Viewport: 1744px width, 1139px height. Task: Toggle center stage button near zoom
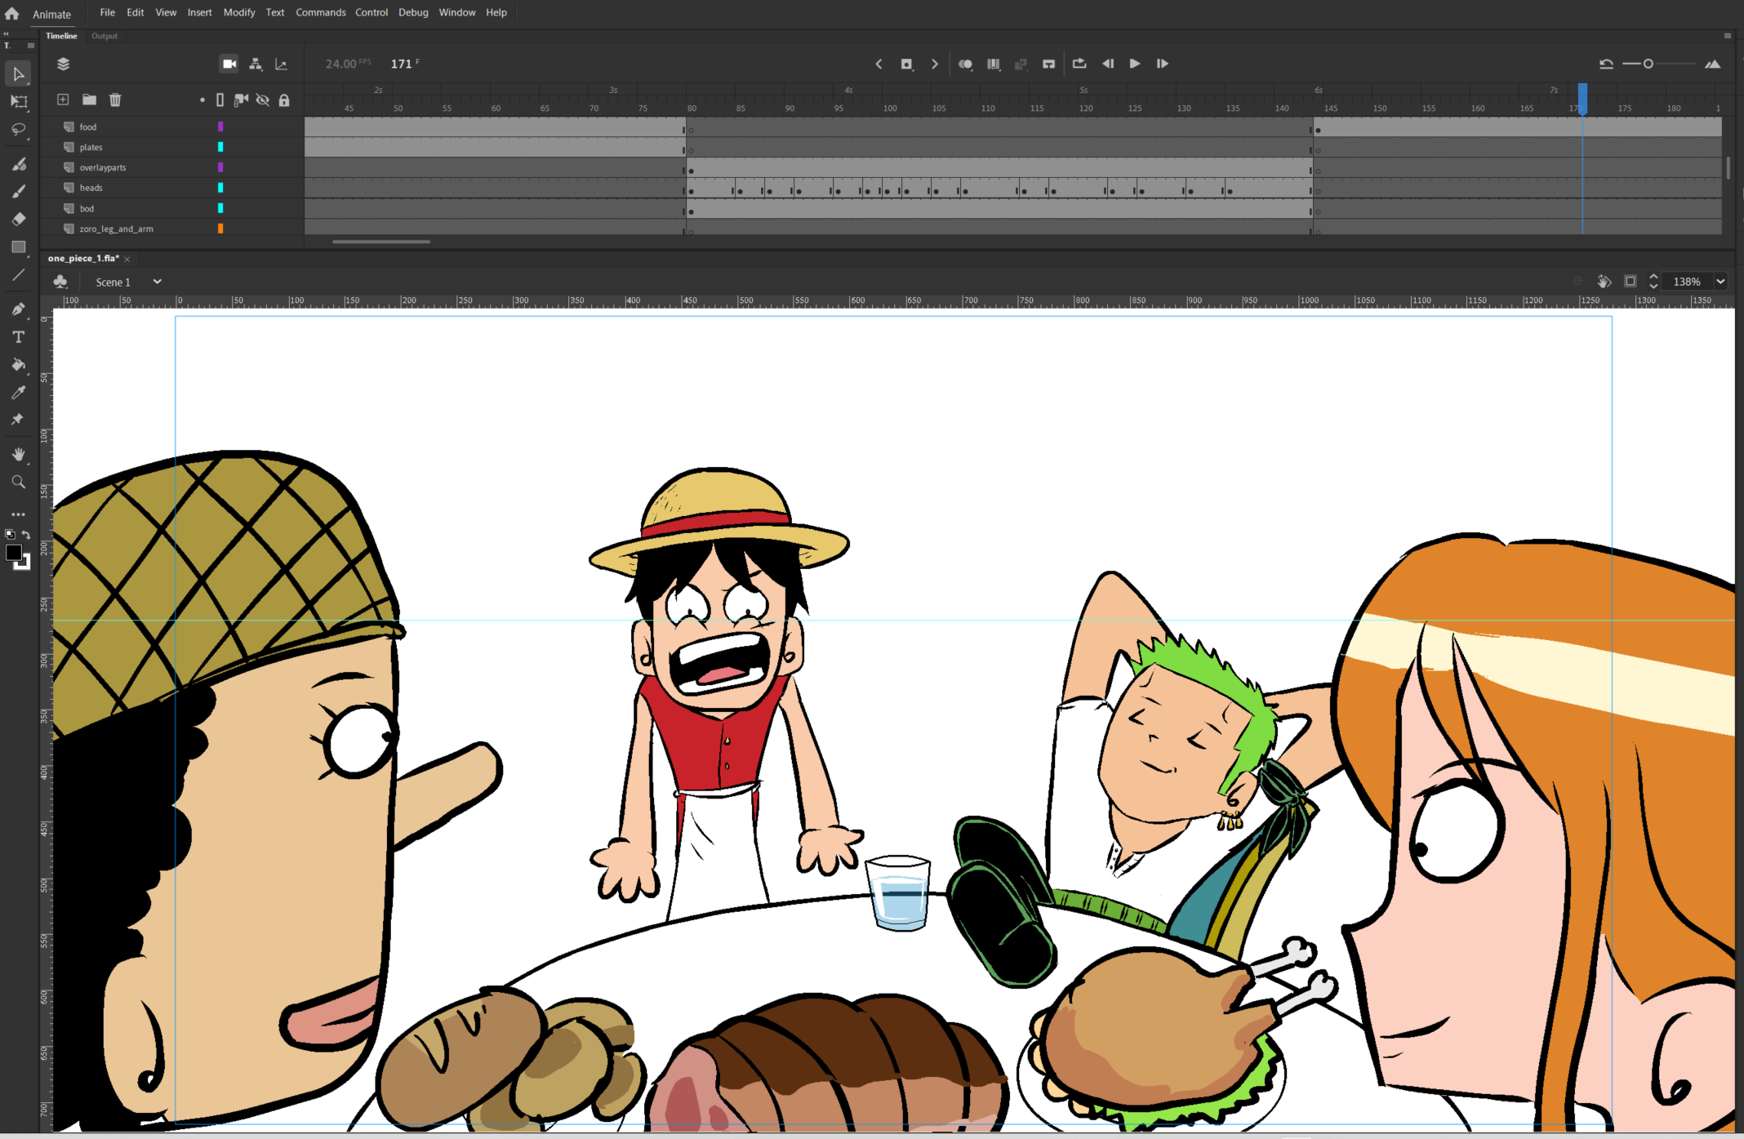[x=1577, y=282]
